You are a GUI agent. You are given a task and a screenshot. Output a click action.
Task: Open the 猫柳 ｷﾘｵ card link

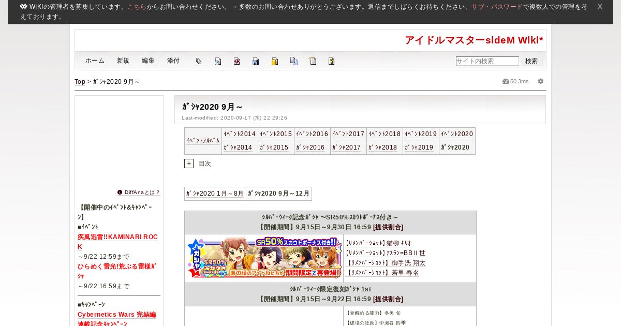click(x=379, y=243)
